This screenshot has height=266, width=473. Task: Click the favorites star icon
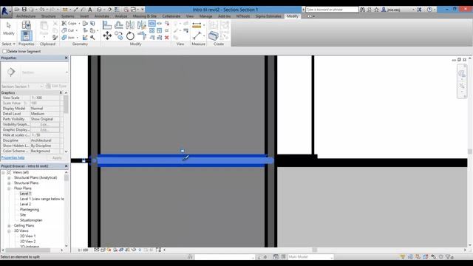[376, 10]
